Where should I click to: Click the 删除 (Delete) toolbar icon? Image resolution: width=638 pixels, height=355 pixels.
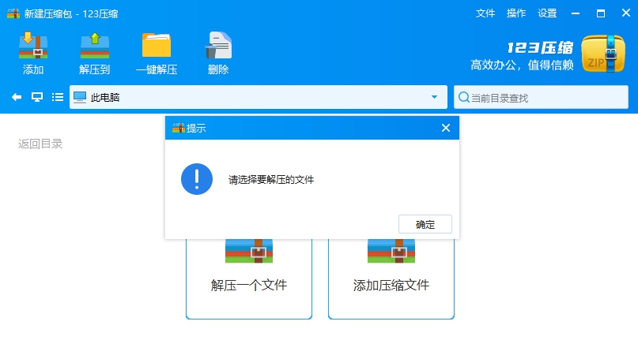218,46
